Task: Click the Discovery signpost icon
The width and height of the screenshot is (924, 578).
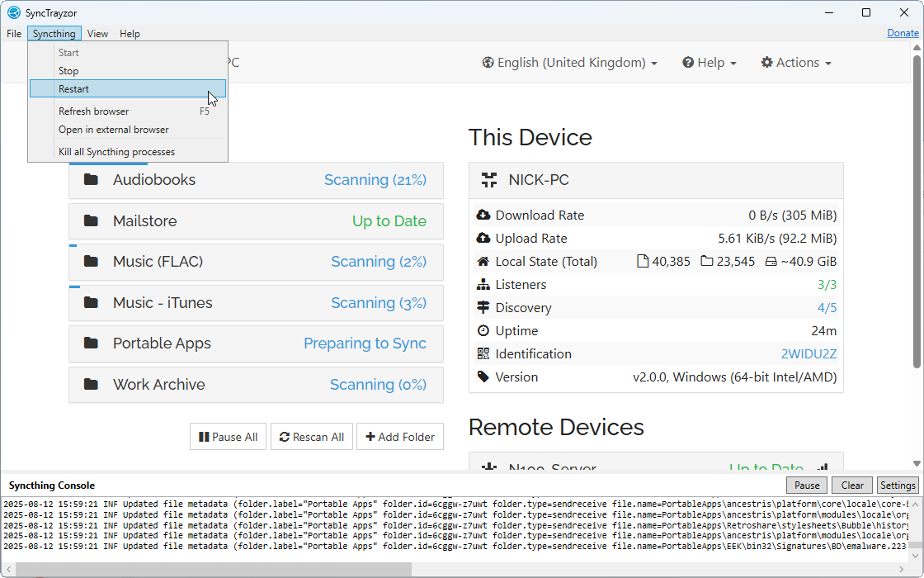Action: click(483, 307)
